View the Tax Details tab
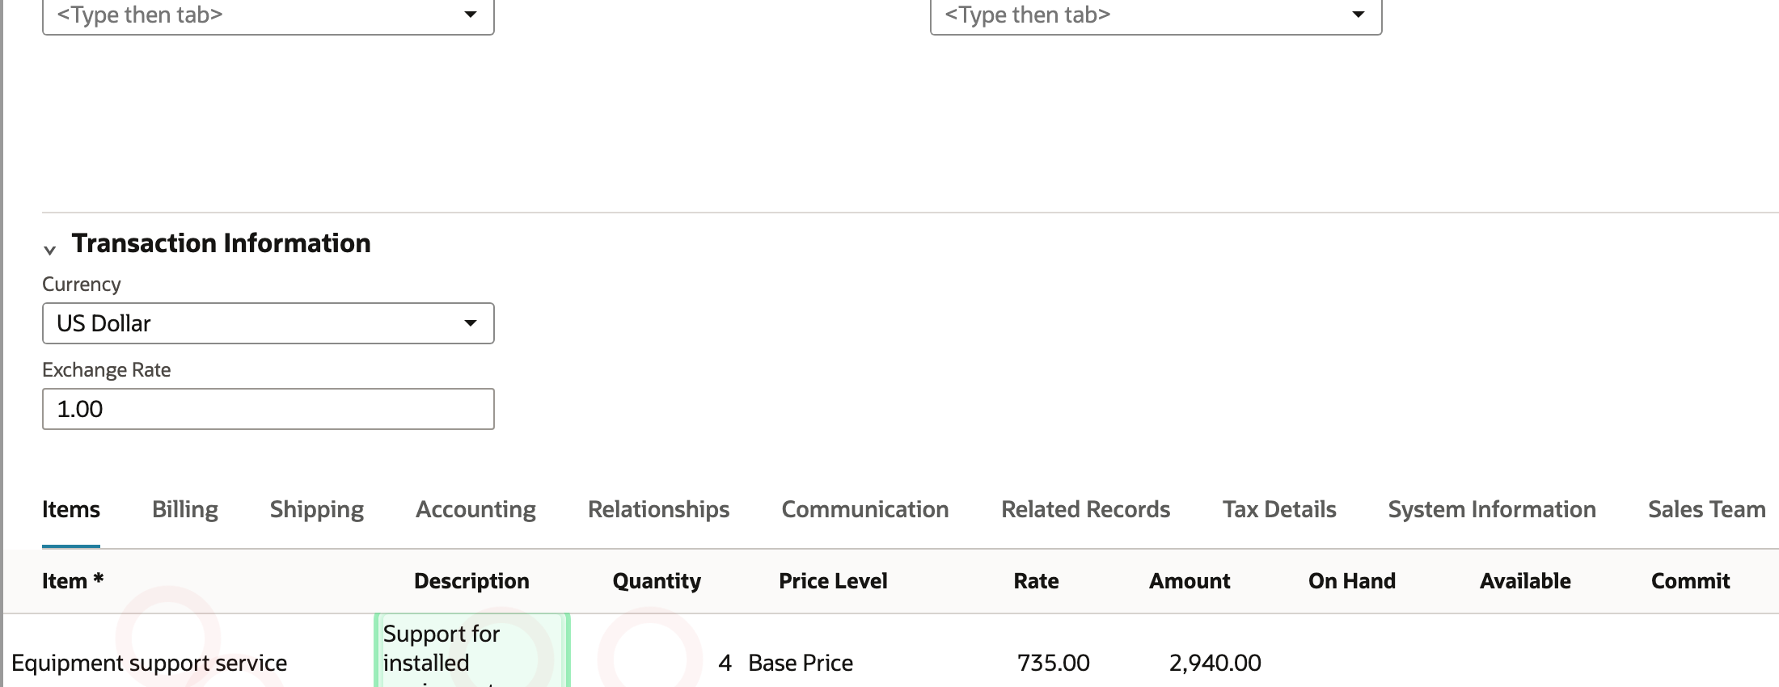Viewport: 1779px width, 687px height. (1279, 509)
